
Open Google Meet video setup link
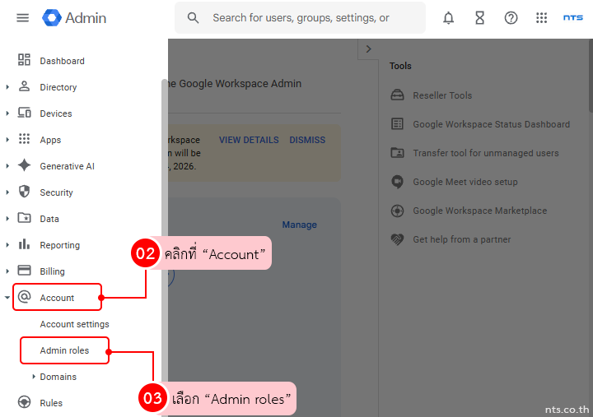(x=465, y=182)
